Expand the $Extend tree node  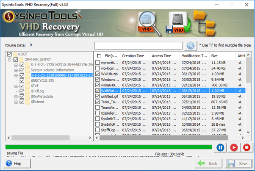tap(16, 102)
